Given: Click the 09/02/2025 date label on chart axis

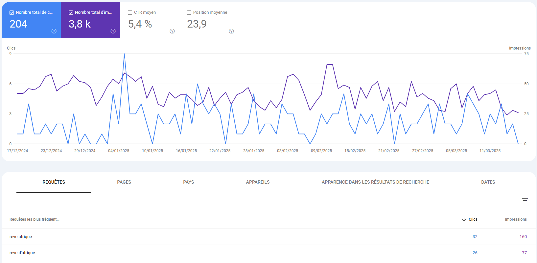Looking at the screenshot, I should pyautogui.click(x=321, y=151).
